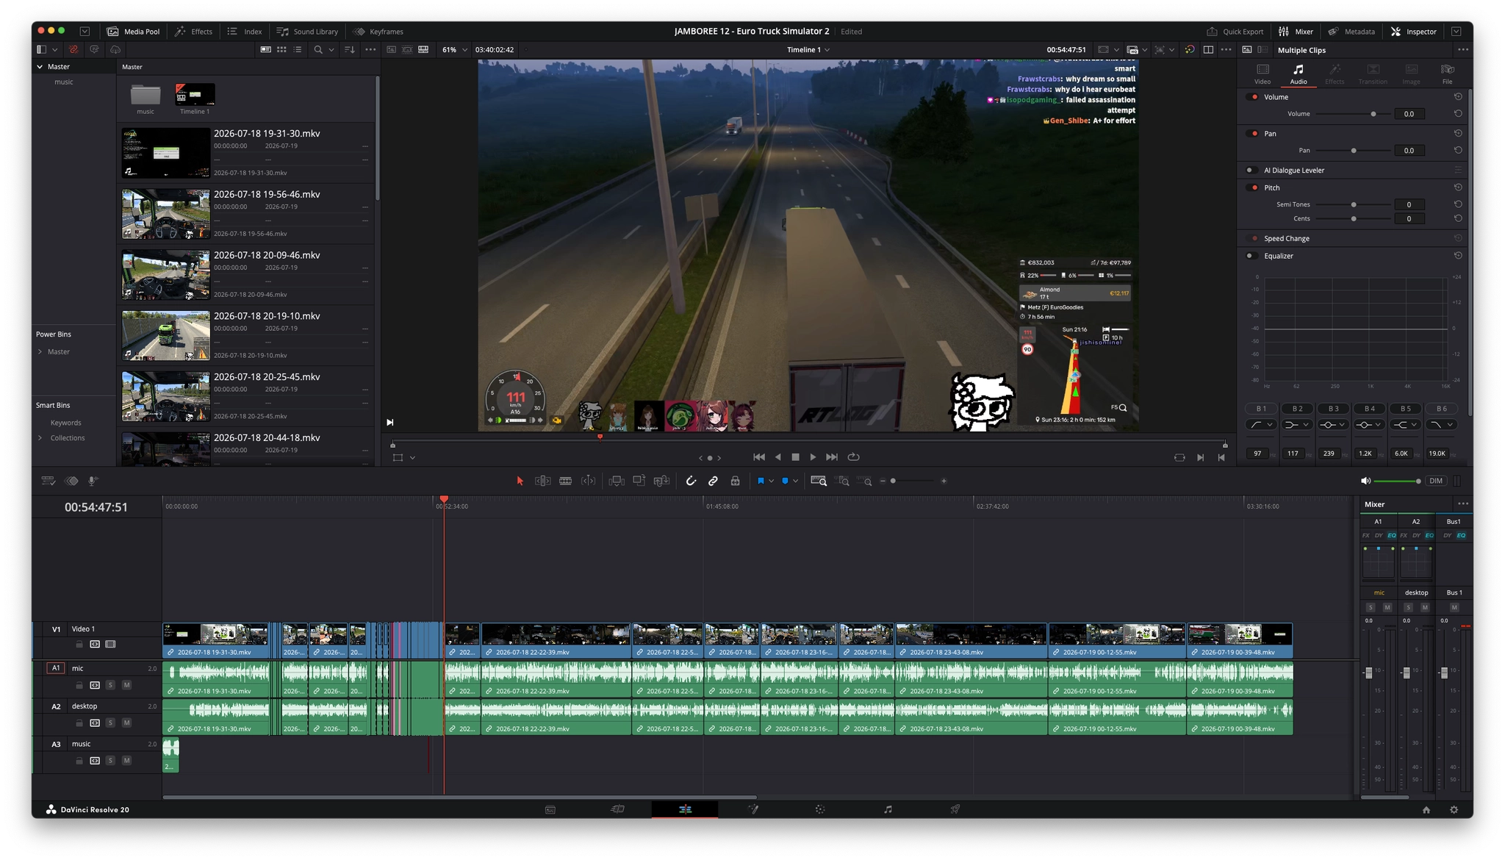
Task: Open the 61% viewer zoom dropdown
Action: pyautogui.click(x=455, y=49)
